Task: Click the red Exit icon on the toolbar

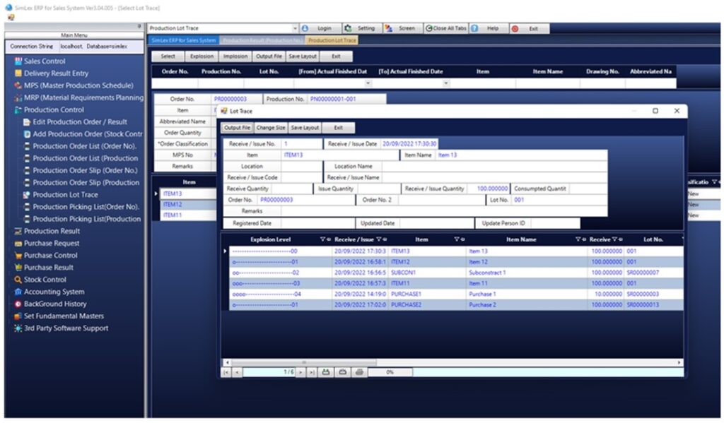Action: pos(515,28)
